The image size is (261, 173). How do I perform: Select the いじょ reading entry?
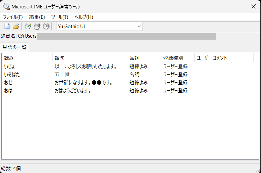(x=10, y=67)
